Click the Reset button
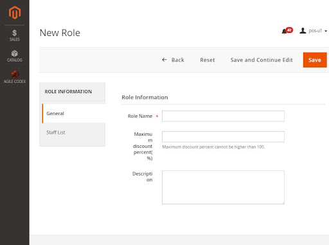Viewport: 329px width, 245px height. tap(208, 60)
